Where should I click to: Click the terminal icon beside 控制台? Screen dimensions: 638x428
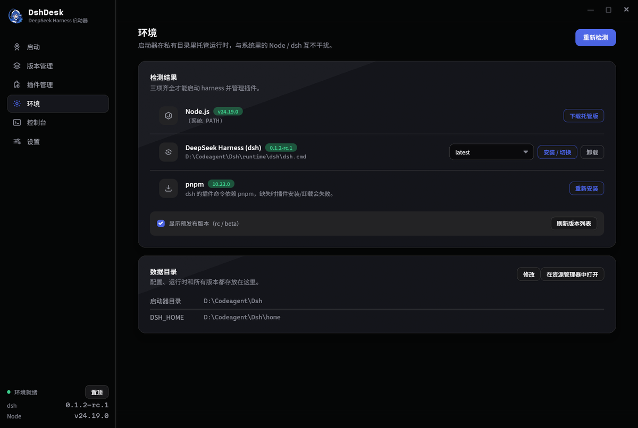pos(17,123)
